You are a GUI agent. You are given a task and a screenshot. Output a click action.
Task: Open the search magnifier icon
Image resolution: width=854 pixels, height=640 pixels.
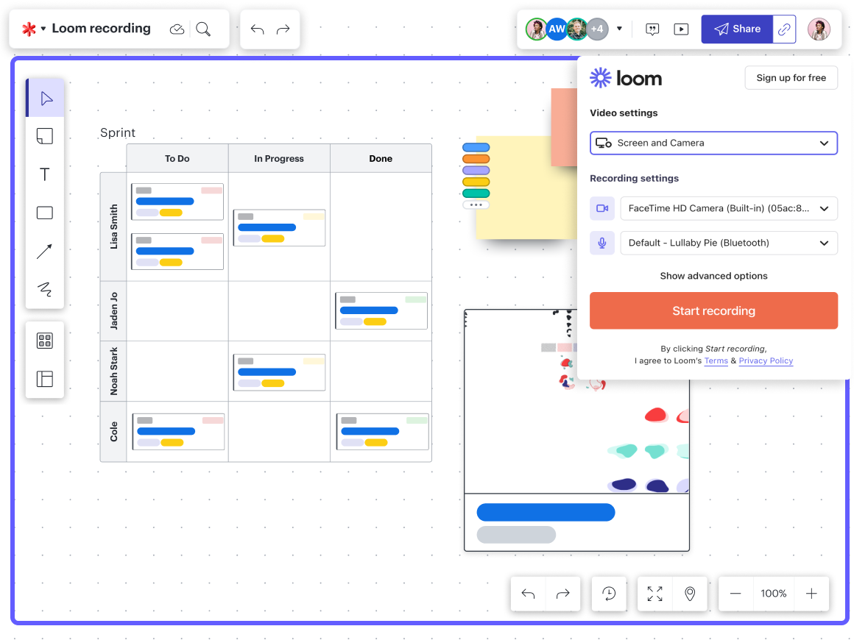point(204,29)
